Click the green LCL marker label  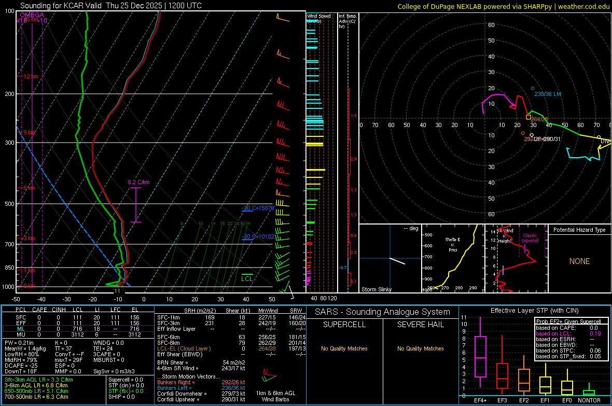click(247, 278)
